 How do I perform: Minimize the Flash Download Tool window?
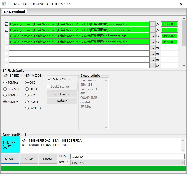[x=157, y=4]
